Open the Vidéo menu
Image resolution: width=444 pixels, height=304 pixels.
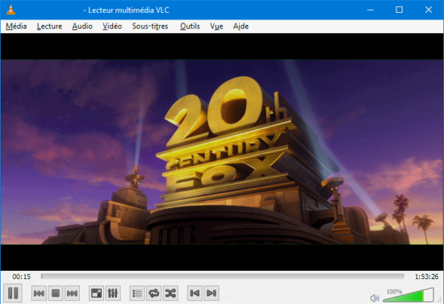[x=112, y=27]
